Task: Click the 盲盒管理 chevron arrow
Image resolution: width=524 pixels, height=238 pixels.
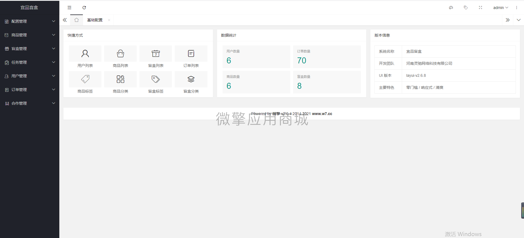Action: [54, 48]
